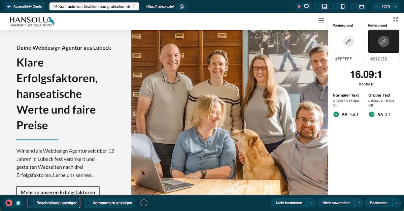Screen dimensions: 404x211
Task: Copy the page URL
Action: coord(182,6)
